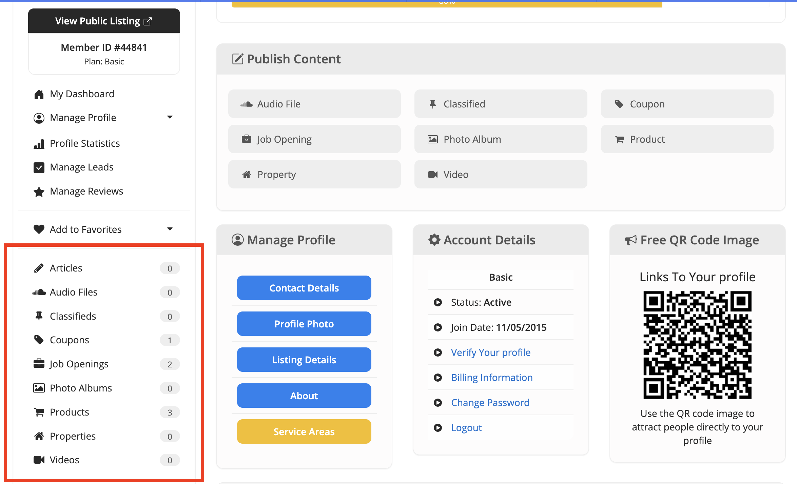Screen dimensions: 797x484
Task: Click the house icon beside My Dashboard
Action: tap(39, 94)
